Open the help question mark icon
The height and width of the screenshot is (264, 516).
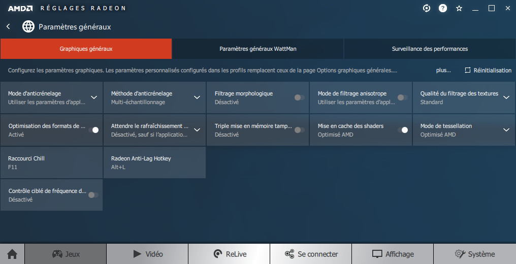[x=443, y=8]
